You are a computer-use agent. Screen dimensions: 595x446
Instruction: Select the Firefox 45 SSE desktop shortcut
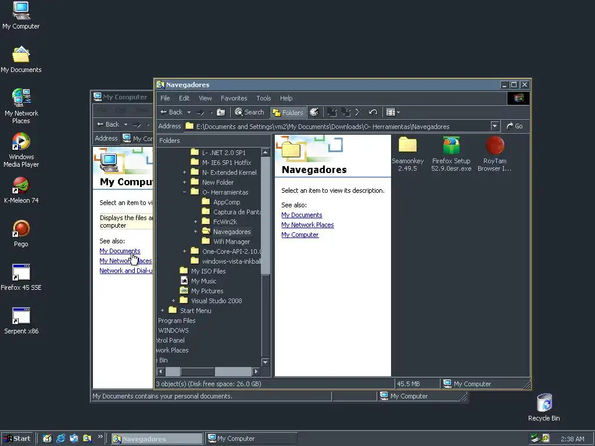tap(21, 277)
